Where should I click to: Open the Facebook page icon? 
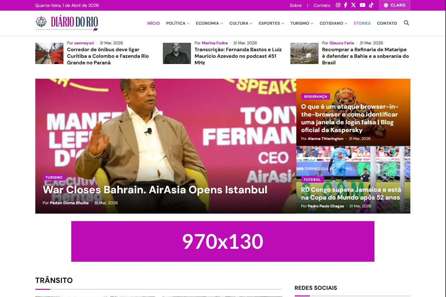click(346, 5)
